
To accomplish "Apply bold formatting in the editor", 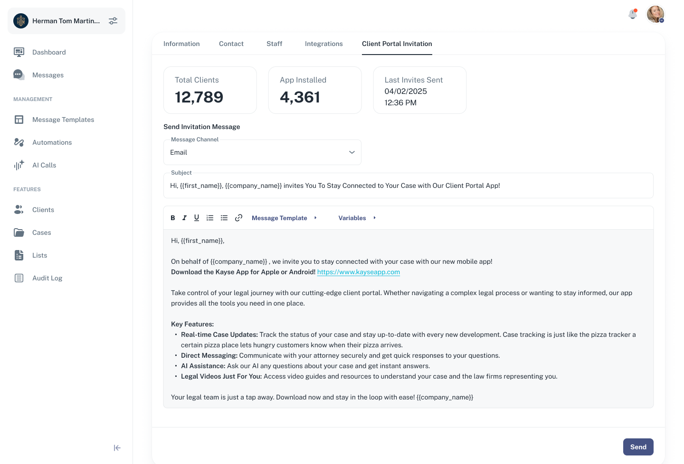I will point(172,218).
